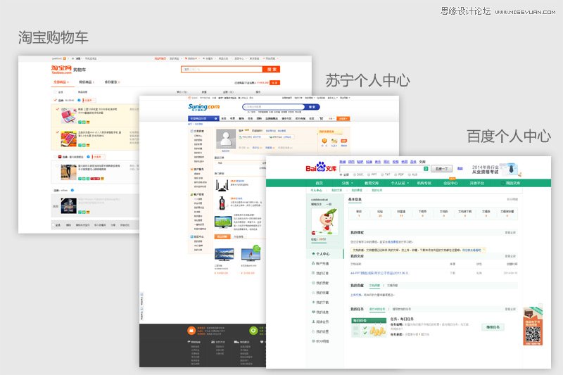Click the orange round icon in the Suning footer

(191, 330)
